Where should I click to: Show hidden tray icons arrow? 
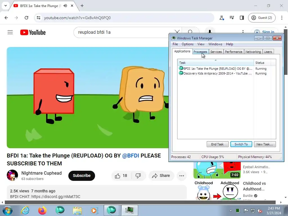tap(231, 211)
